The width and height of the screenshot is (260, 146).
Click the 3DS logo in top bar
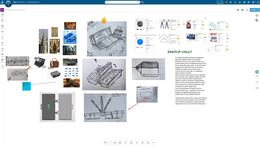2,2
